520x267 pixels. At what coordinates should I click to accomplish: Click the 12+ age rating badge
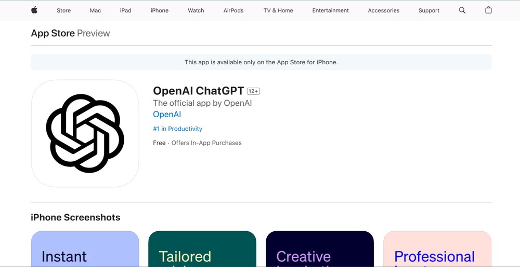[253, 91]
